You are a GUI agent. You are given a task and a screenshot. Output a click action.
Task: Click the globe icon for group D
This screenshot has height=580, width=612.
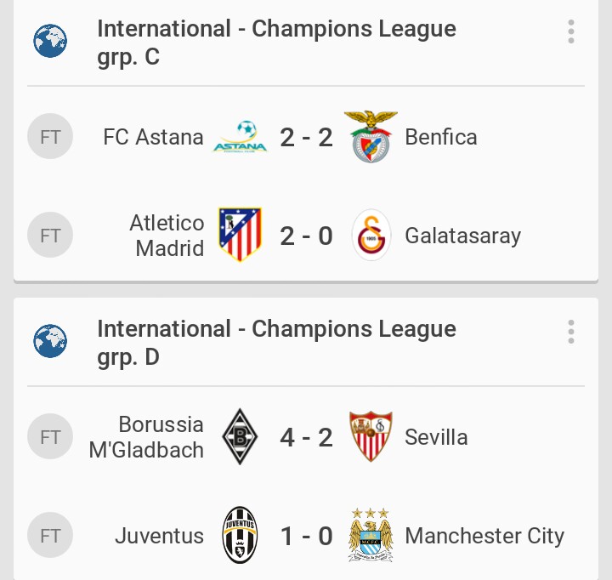point(50,341)
